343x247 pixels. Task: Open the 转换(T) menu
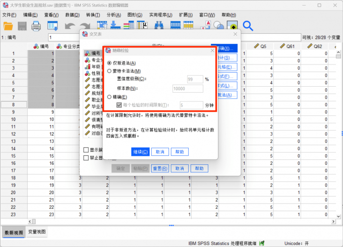pos(93,15)
